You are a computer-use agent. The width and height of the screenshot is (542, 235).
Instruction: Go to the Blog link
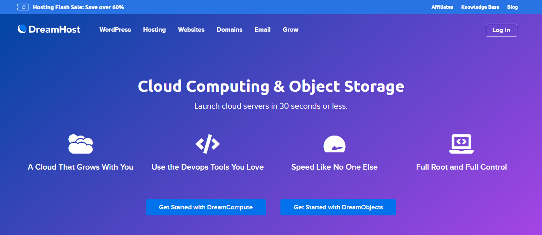point(512,7)
